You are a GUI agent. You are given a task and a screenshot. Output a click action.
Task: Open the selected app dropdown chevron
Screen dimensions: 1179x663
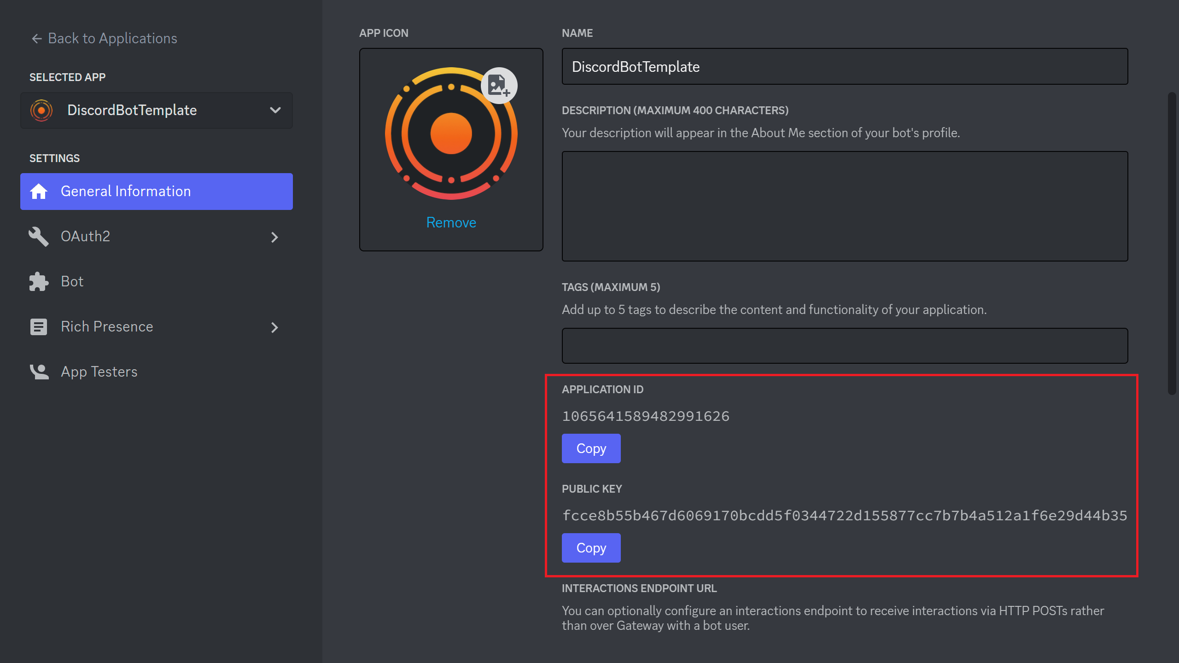coord(275,110)
